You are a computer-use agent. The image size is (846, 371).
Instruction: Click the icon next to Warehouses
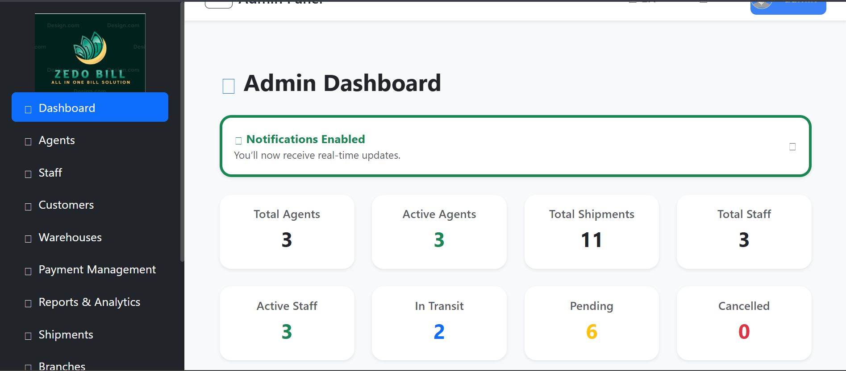(x=28, y=239)
